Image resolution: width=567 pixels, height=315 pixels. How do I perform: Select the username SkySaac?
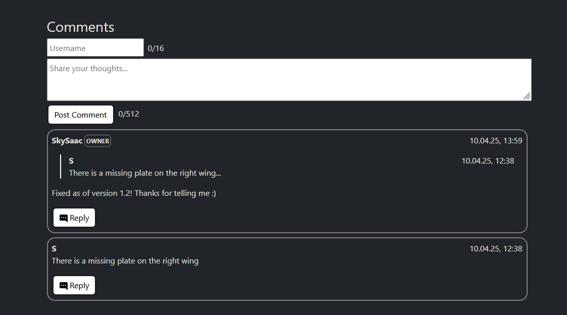66,141
